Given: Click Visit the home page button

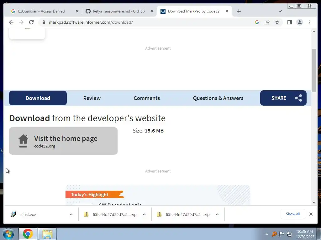Looking at the screenshot, I should click(63, 141).
